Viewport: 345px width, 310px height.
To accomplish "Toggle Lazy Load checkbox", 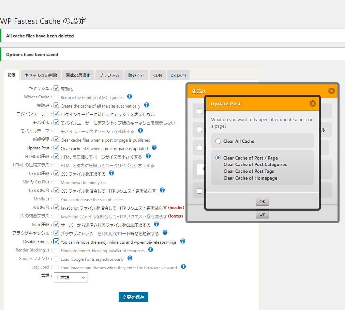I will click(x=56, y=267).
